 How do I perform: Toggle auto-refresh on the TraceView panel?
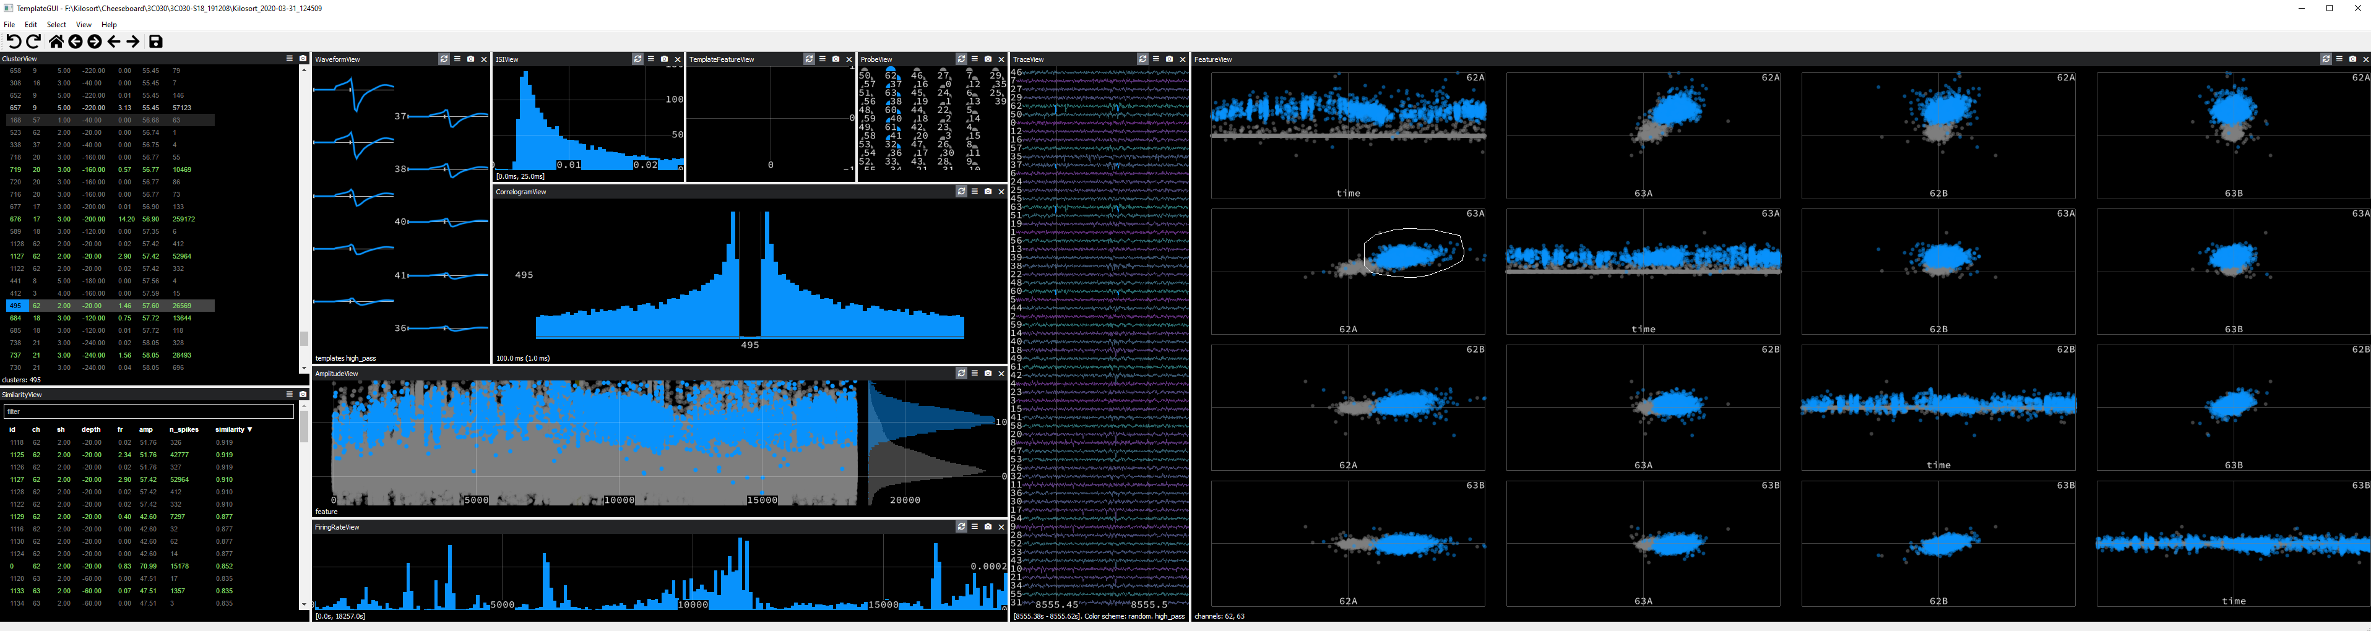(x=1142, y=59)
